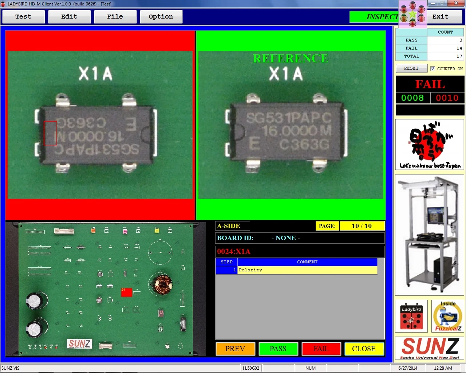Click HJ50G02 in the status bar
The image size is (466, 373).
tap(251, 368)
